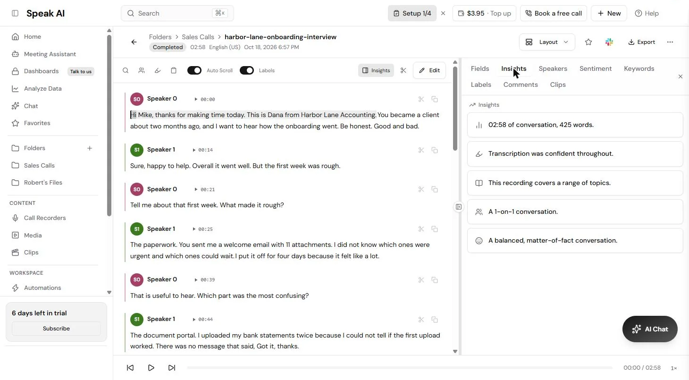Add a new folder with the plus icon

click(90, 148)
